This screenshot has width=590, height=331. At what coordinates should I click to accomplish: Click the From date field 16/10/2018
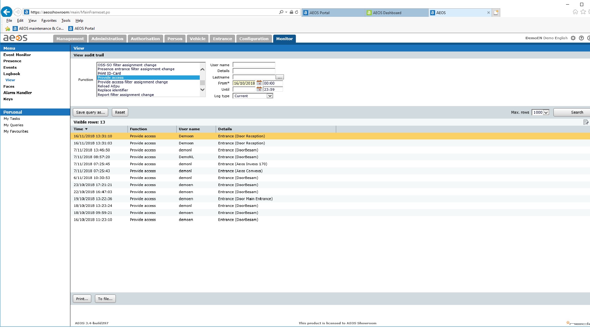[244, 83]
